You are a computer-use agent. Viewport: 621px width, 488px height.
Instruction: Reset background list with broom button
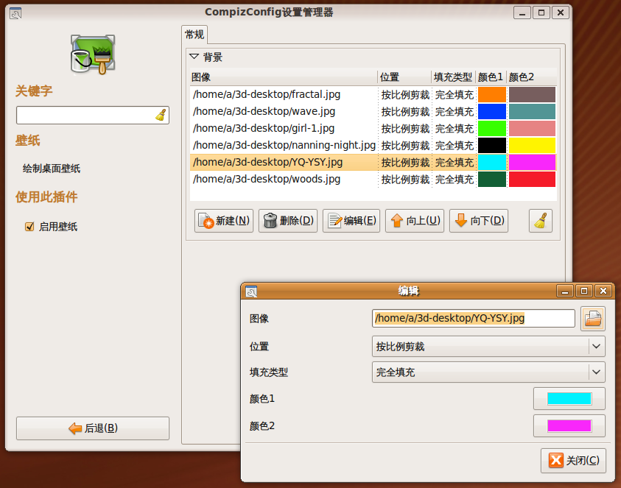(541, 221)
